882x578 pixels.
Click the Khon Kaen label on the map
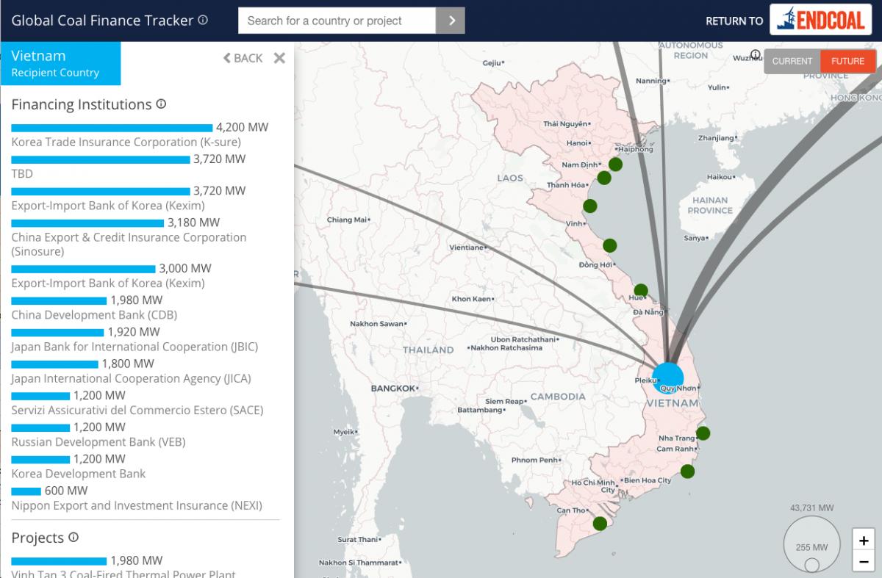[471, 299]
